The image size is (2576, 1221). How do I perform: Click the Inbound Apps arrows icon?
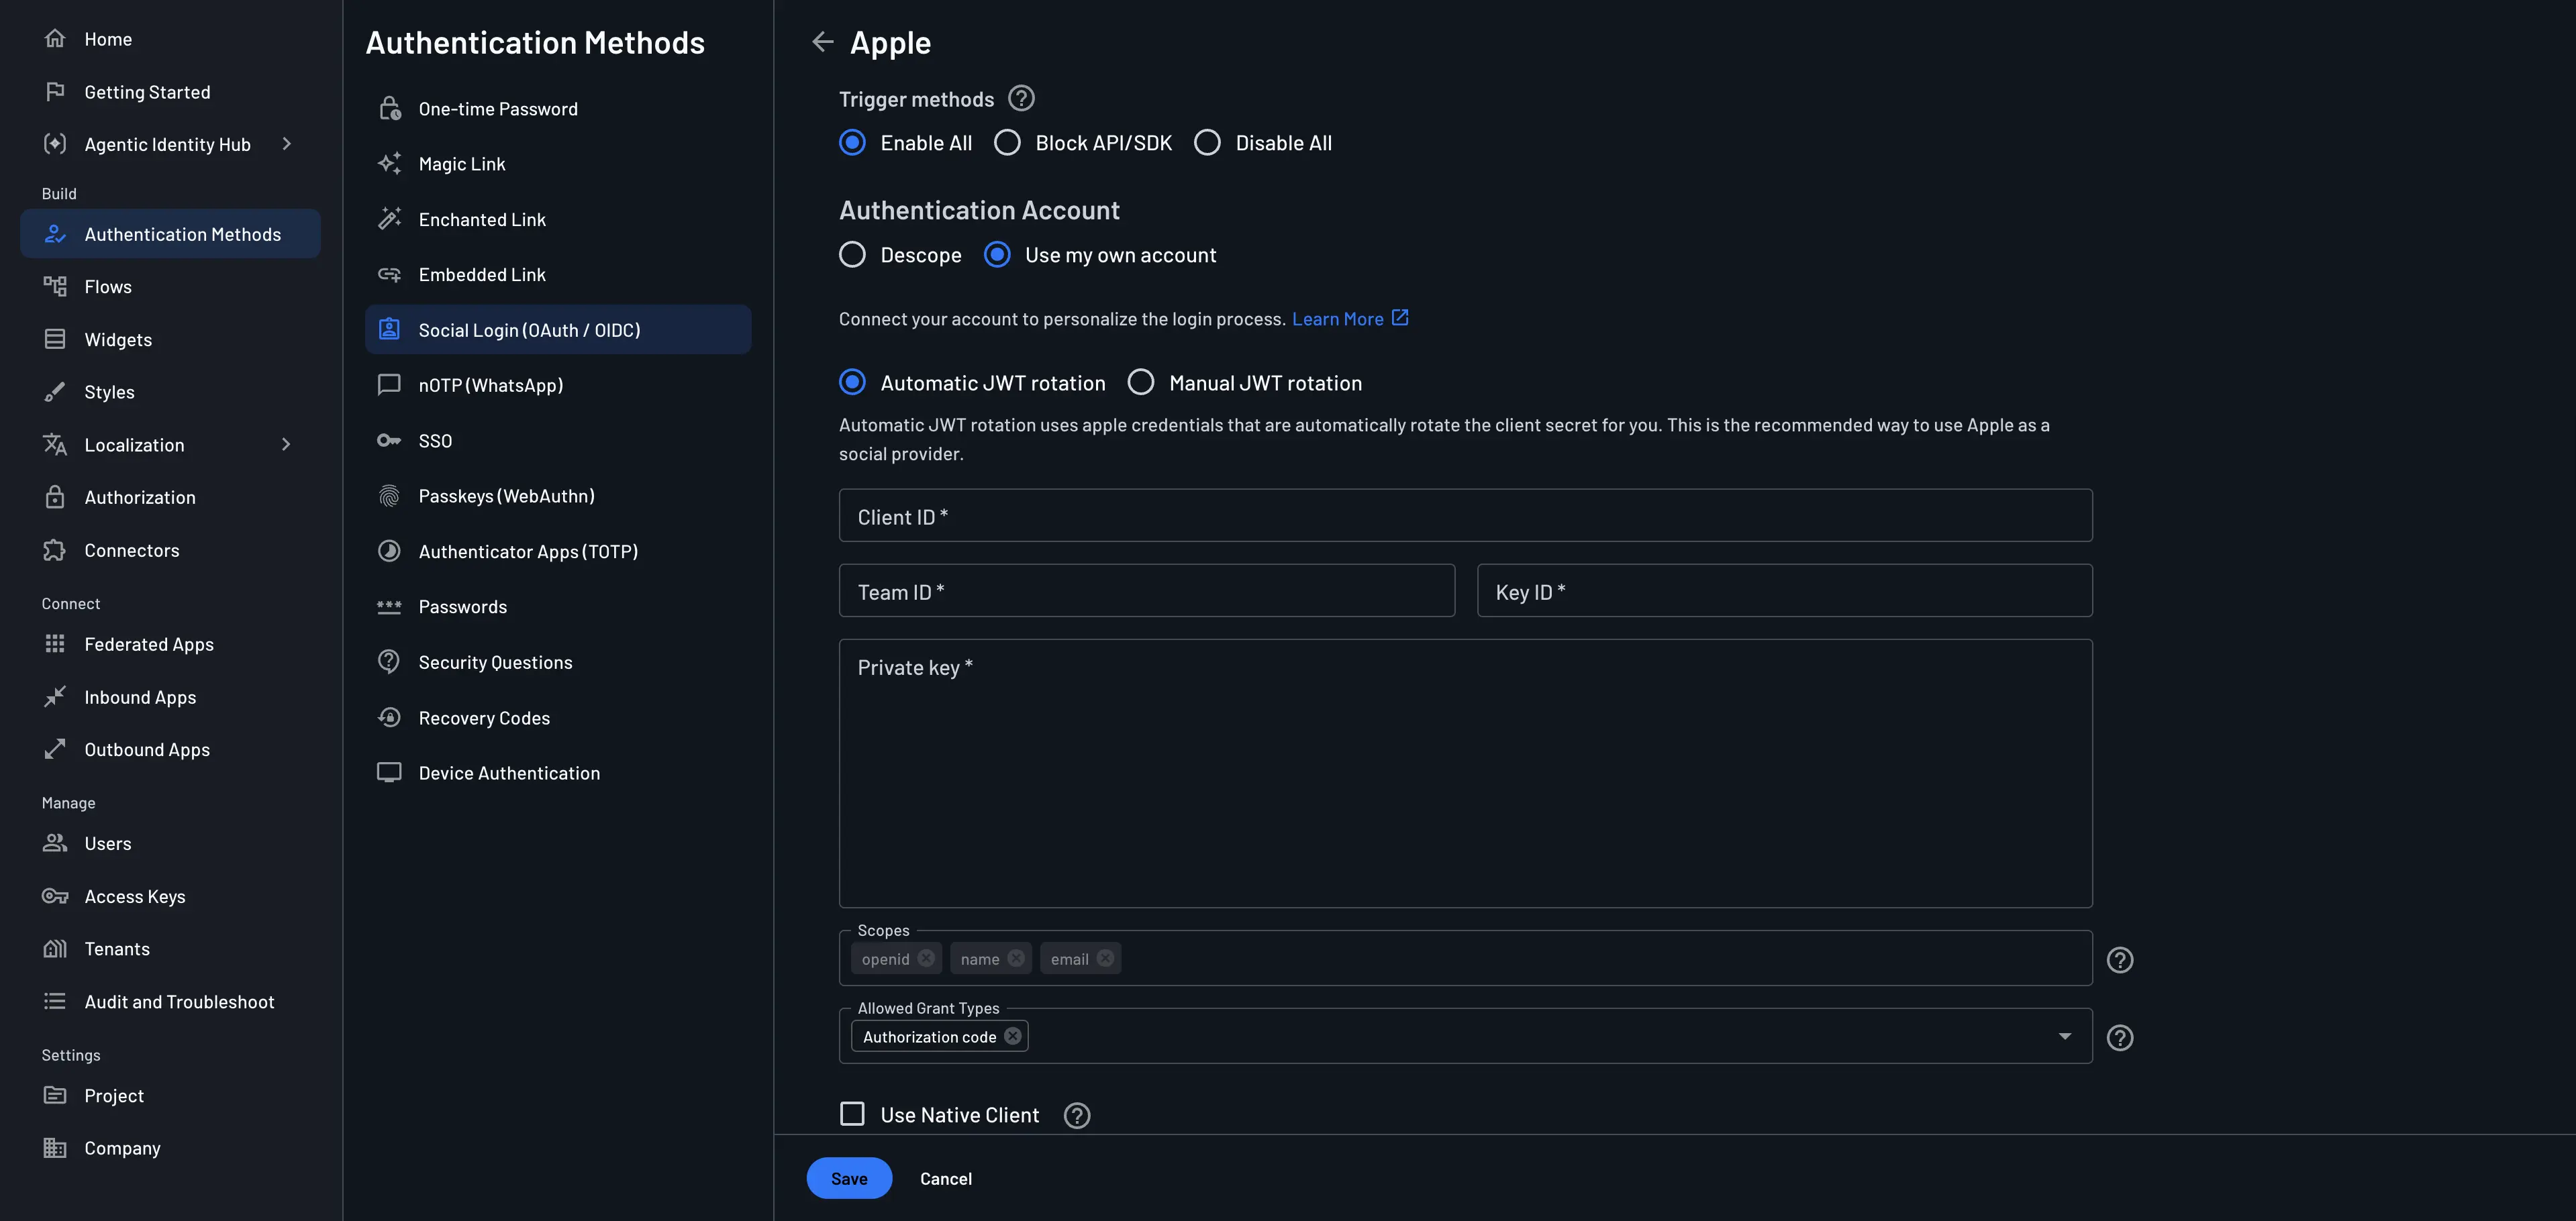pos(55,696)
